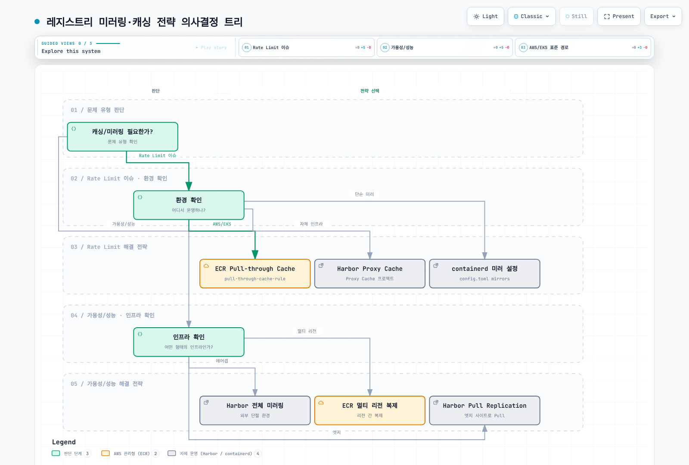Select containerd 미러 설정 node title
Image resolution: width=689 pixels, height=465 pixels.
484,269
